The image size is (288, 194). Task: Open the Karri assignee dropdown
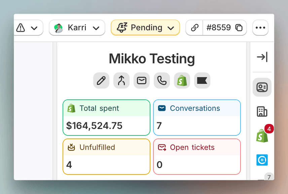click(x=77, y=28)
